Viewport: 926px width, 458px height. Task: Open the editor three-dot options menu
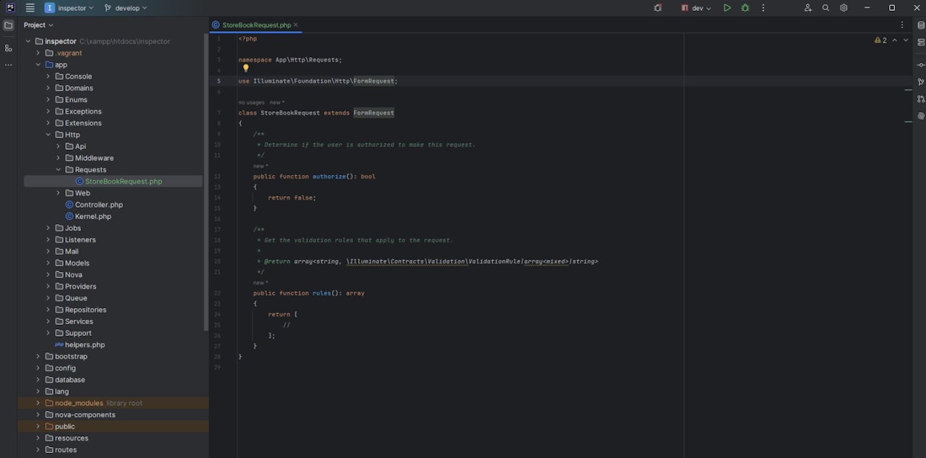point(901,24)
